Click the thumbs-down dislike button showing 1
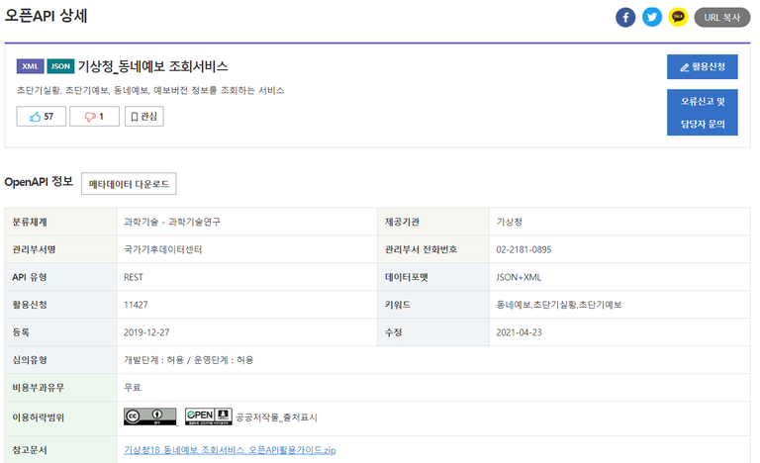The height and width of the screenshot is (463, 760). tap(95, 117)
